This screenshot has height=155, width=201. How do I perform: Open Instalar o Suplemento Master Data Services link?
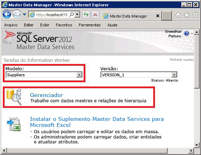(97, 122)
